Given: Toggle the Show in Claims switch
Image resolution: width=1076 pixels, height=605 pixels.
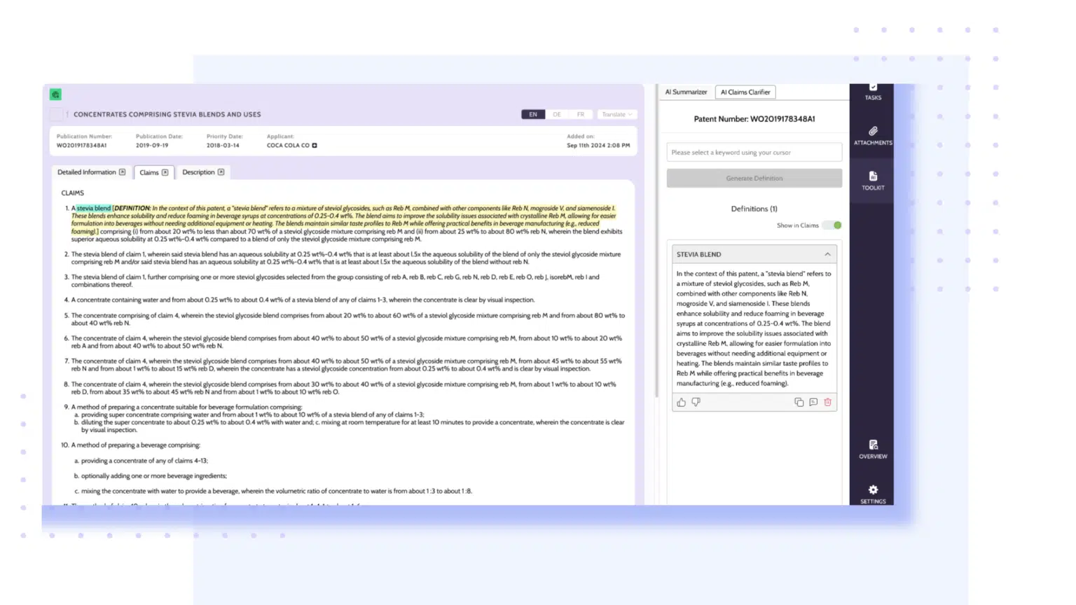Looking at the screenshot, I should point(833,225).
